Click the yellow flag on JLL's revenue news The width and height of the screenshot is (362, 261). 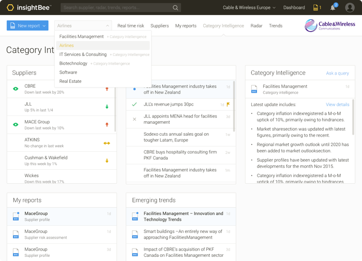228,105
